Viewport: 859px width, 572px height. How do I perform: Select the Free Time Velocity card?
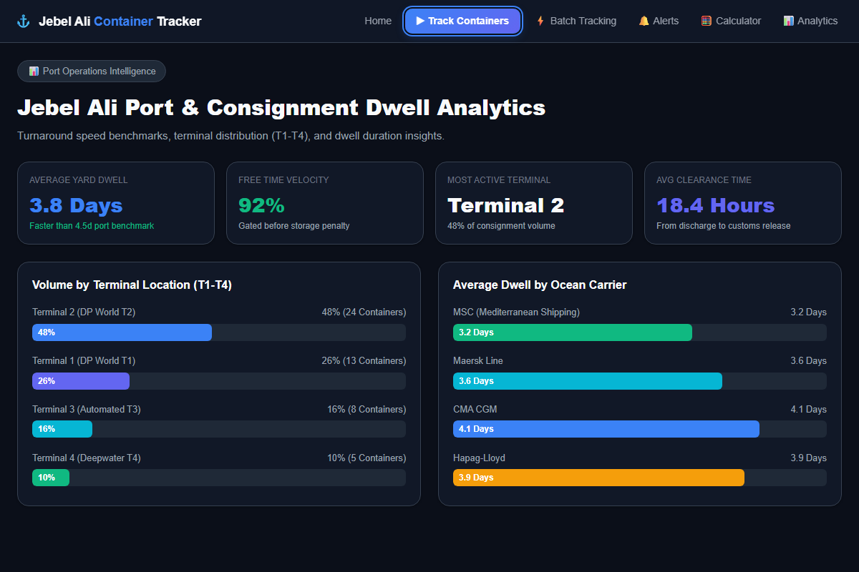(325, 203)
